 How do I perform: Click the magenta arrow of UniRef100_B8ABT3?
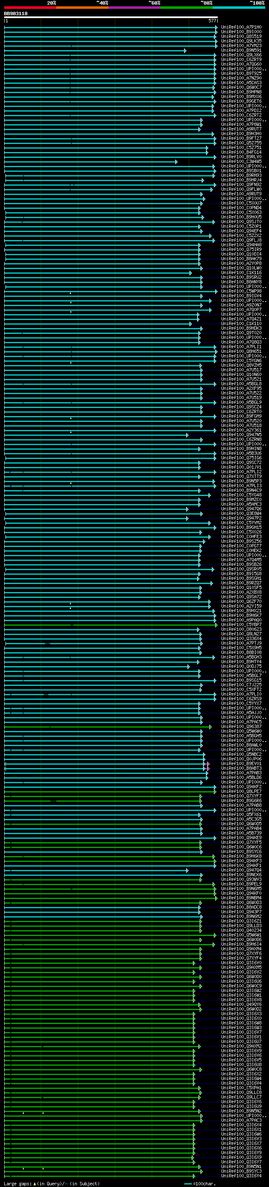[x=208, y=768]
